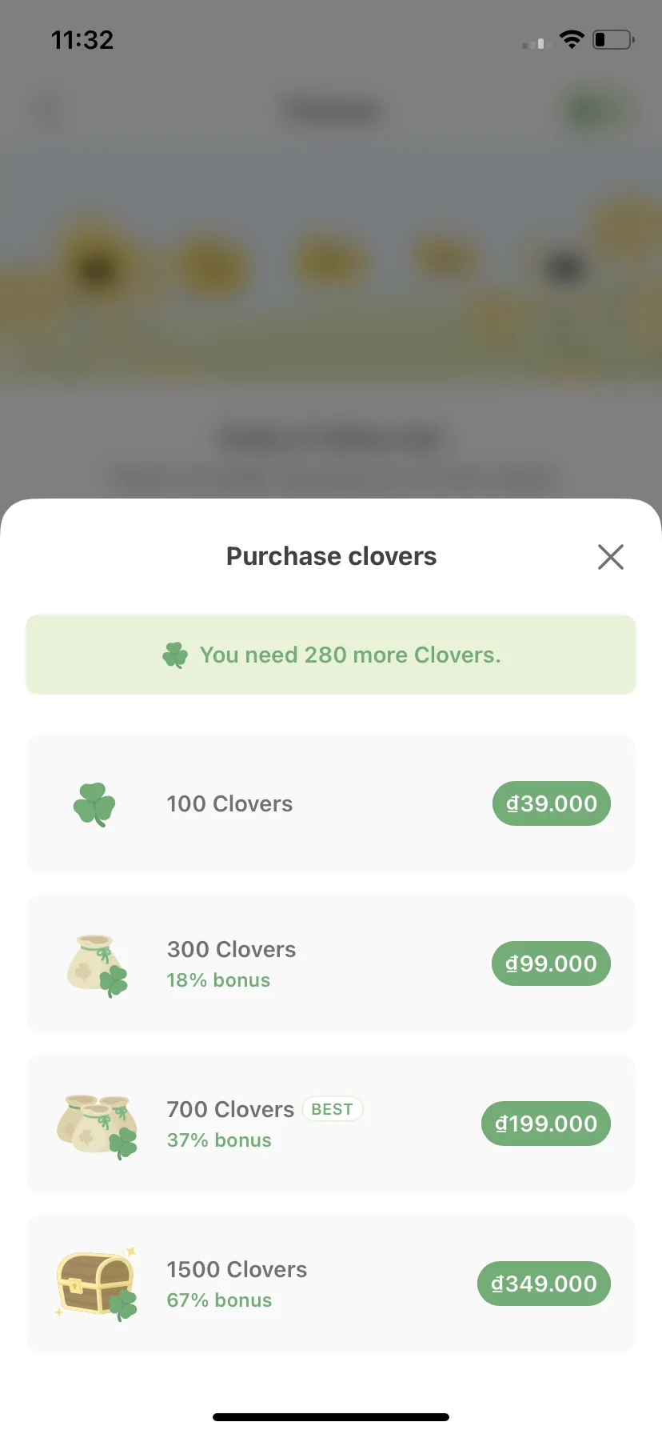662x1434 pixels.
Task: Tap the 67% bonus text
Action: (219, 1300)
